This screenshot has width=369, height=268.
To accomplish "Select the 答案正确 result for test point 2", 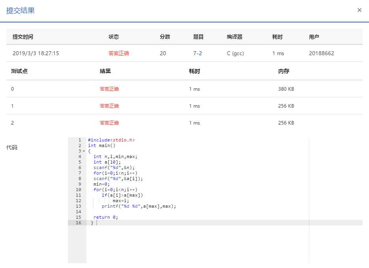I will (x=109, y=123).
